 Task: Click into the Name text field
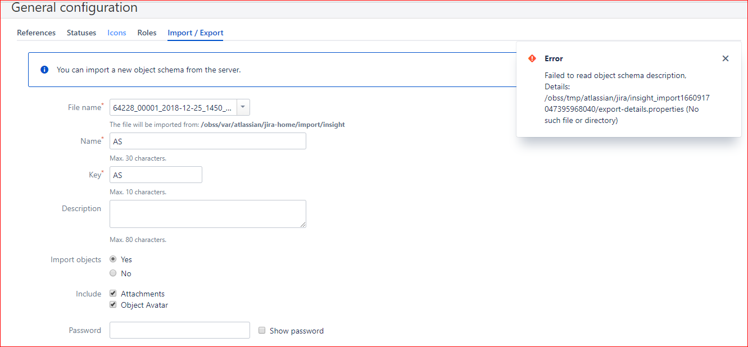pyautogui.click(x=208, y=141)
